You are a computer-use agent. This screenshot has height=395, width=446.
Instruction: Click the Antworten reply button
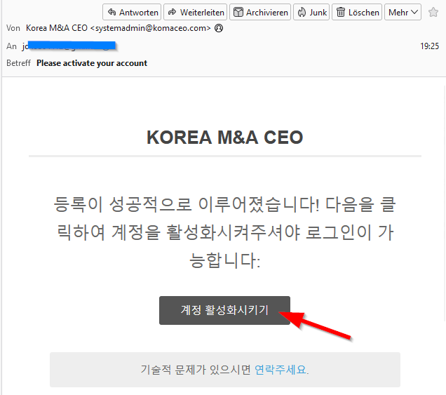click(132, 12)
